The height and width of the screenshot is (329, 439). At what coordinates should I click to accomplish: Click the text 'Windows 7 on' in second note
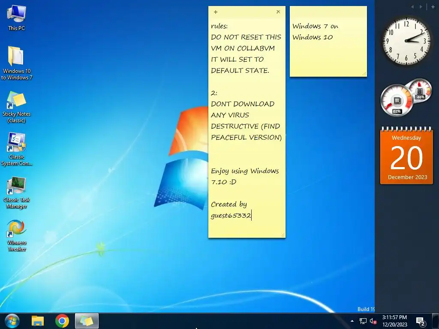[x=315, y=26]
